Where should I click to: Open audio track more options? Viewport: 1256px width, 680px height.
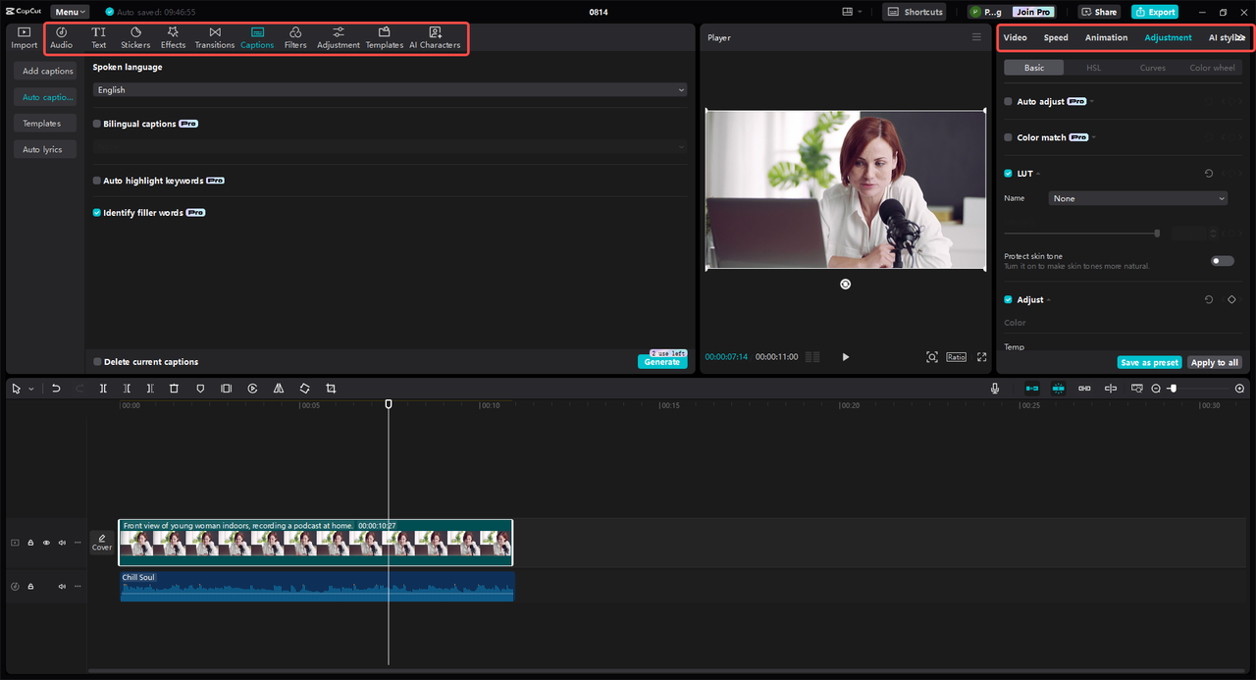pyautogui.click(x=78, y=586)
